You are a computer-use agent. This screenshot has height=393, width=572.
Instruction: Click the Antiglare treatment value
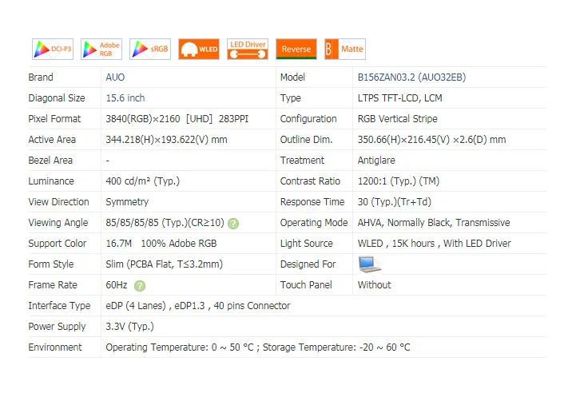[x=376, y=161]
